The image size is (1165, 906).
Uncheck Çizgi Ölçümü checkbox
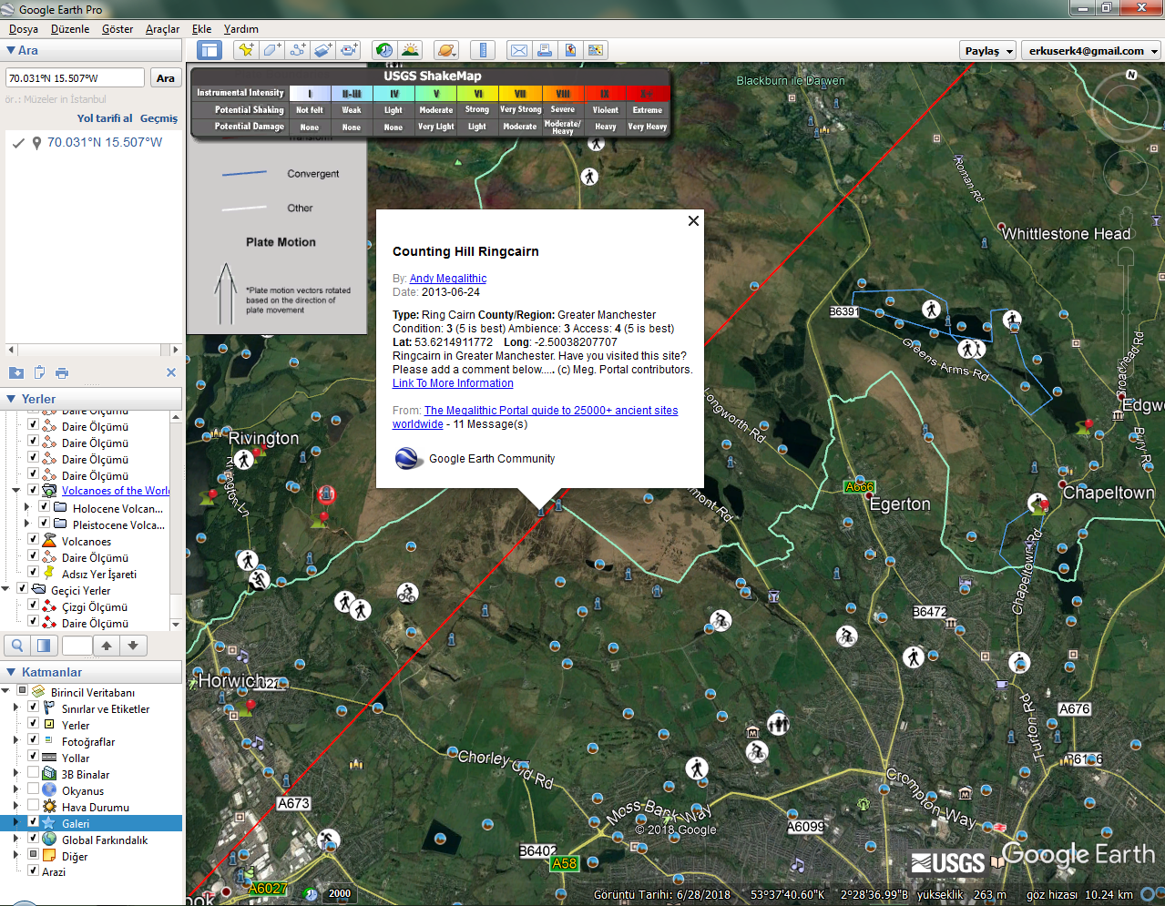[x=33, y=605]
